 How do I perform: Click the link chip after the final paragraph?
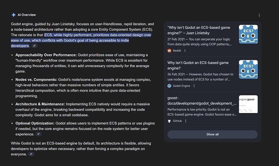click(x=31, y=154)
